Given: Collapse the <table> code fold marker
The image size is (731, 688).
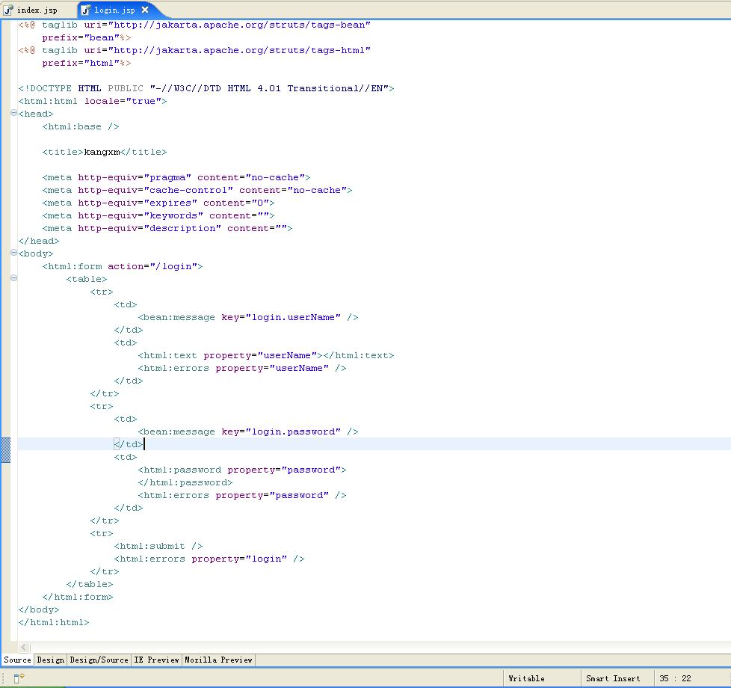Looking at the screenshot, I should [13, 278].
